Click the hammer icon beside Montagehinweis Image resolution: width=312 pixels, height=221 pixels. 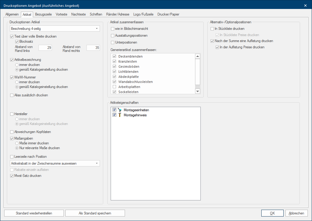tap(119, 115)
